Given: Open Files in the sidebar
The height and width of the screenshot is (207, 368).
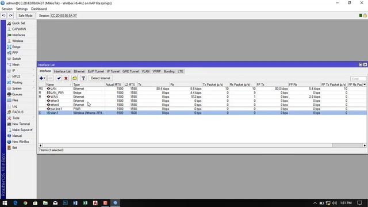Looking at the screenshot, I should [15, 100].
